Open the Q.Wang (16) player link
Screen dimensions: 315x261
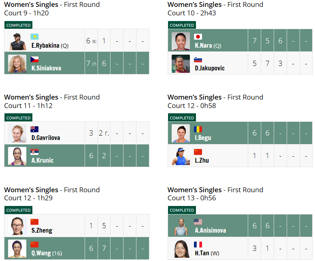point(47,253)
